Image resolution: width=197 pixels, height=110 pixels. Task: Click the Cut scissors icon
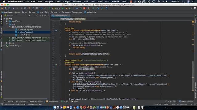[x=22, y=8]
